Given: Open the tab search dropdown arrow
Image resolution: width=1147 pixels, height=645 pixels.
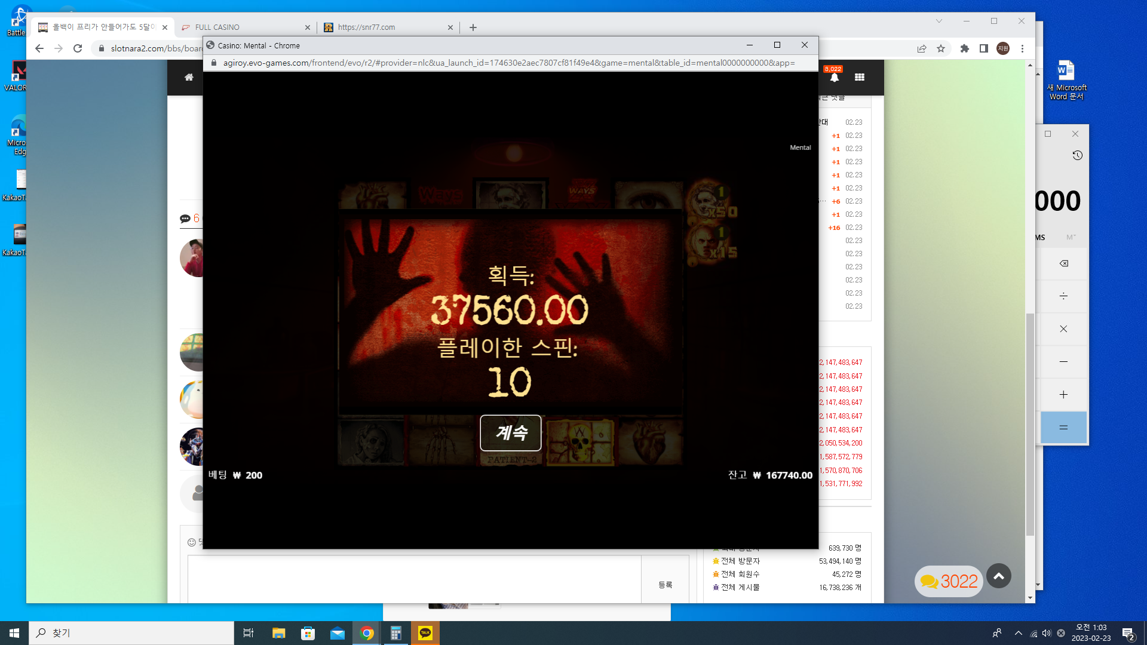Looking at the screenshot, I should click(939, 21).
